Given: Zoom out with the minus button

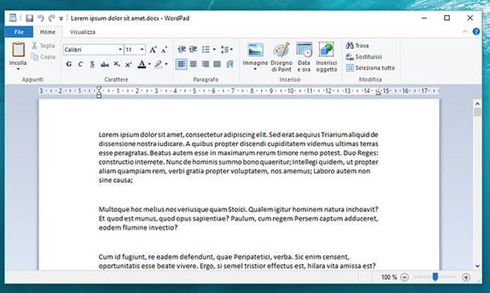Looking at the screenshot, I should 404,277.
